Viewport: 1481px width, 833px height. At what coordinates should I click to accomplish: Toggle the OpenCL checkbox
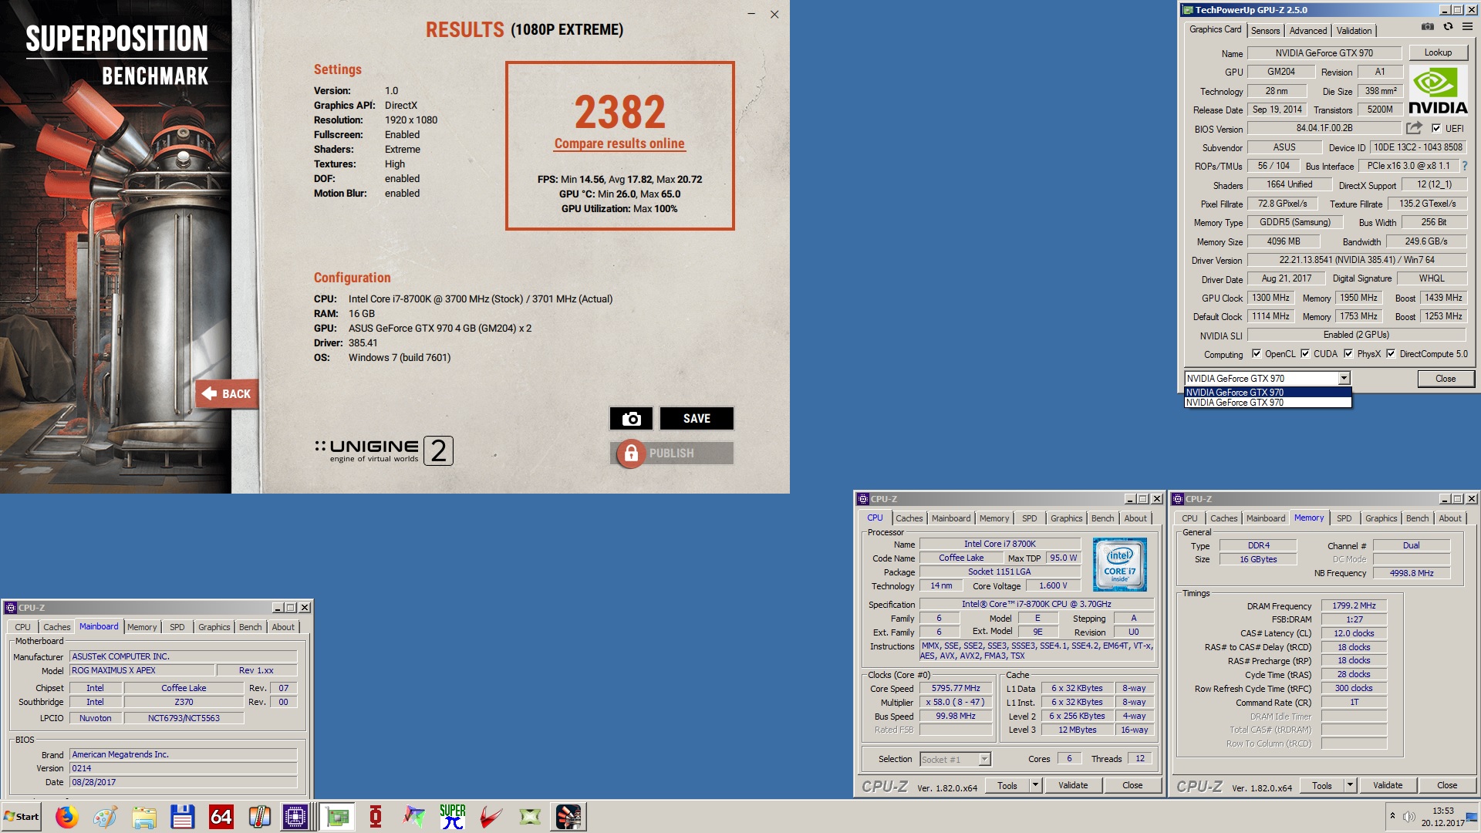(x=1257, y=354)
